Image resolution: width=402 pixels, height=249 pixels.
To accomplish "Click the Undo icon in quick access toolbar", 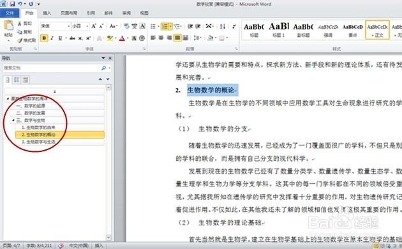I will (20, 4).
